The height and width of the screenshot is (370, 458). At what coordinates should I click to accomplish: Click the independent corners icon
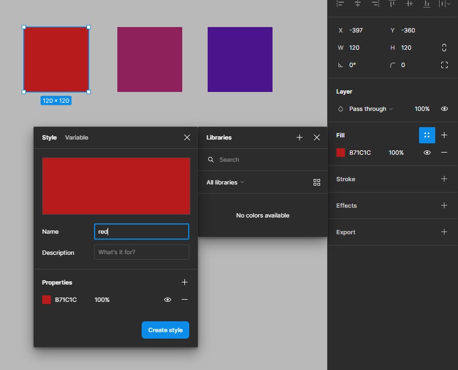[444, 65]
